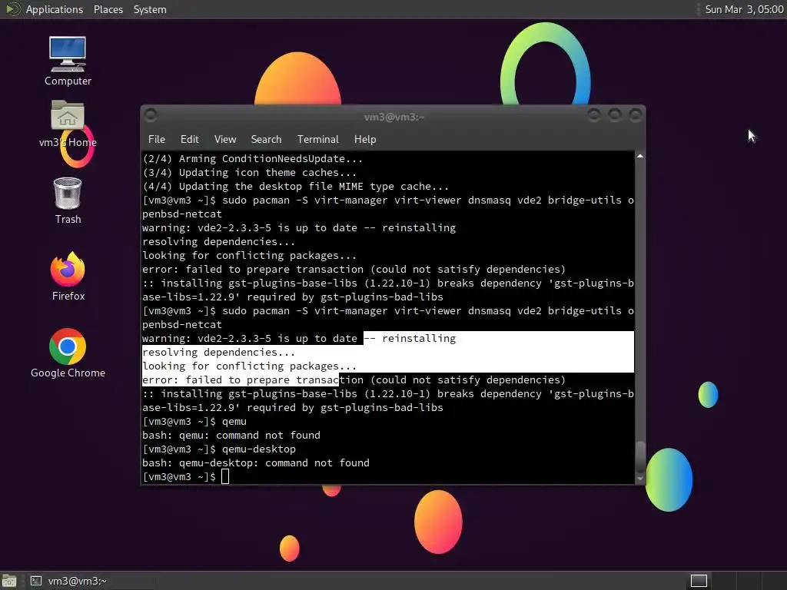Close the terminal window
This screenshot has height=590, width=787.
tap(636, 115)
